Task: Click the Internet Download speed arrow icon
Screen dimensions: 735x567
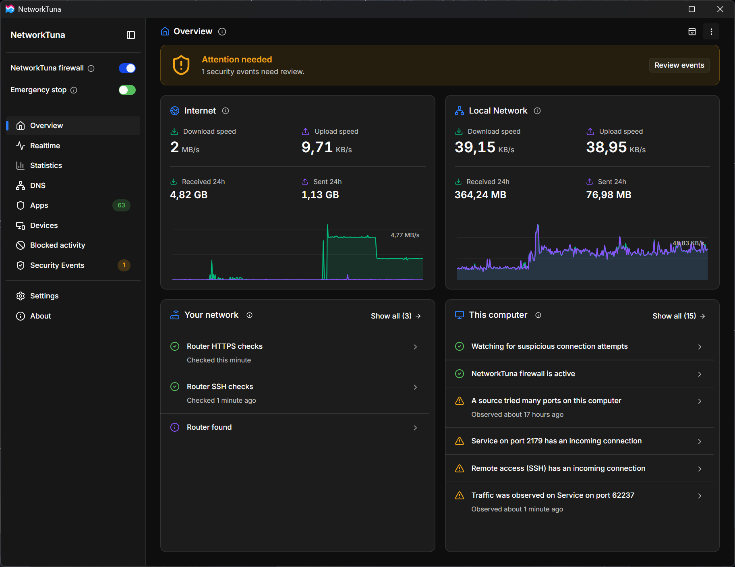Action: point(174,132)
